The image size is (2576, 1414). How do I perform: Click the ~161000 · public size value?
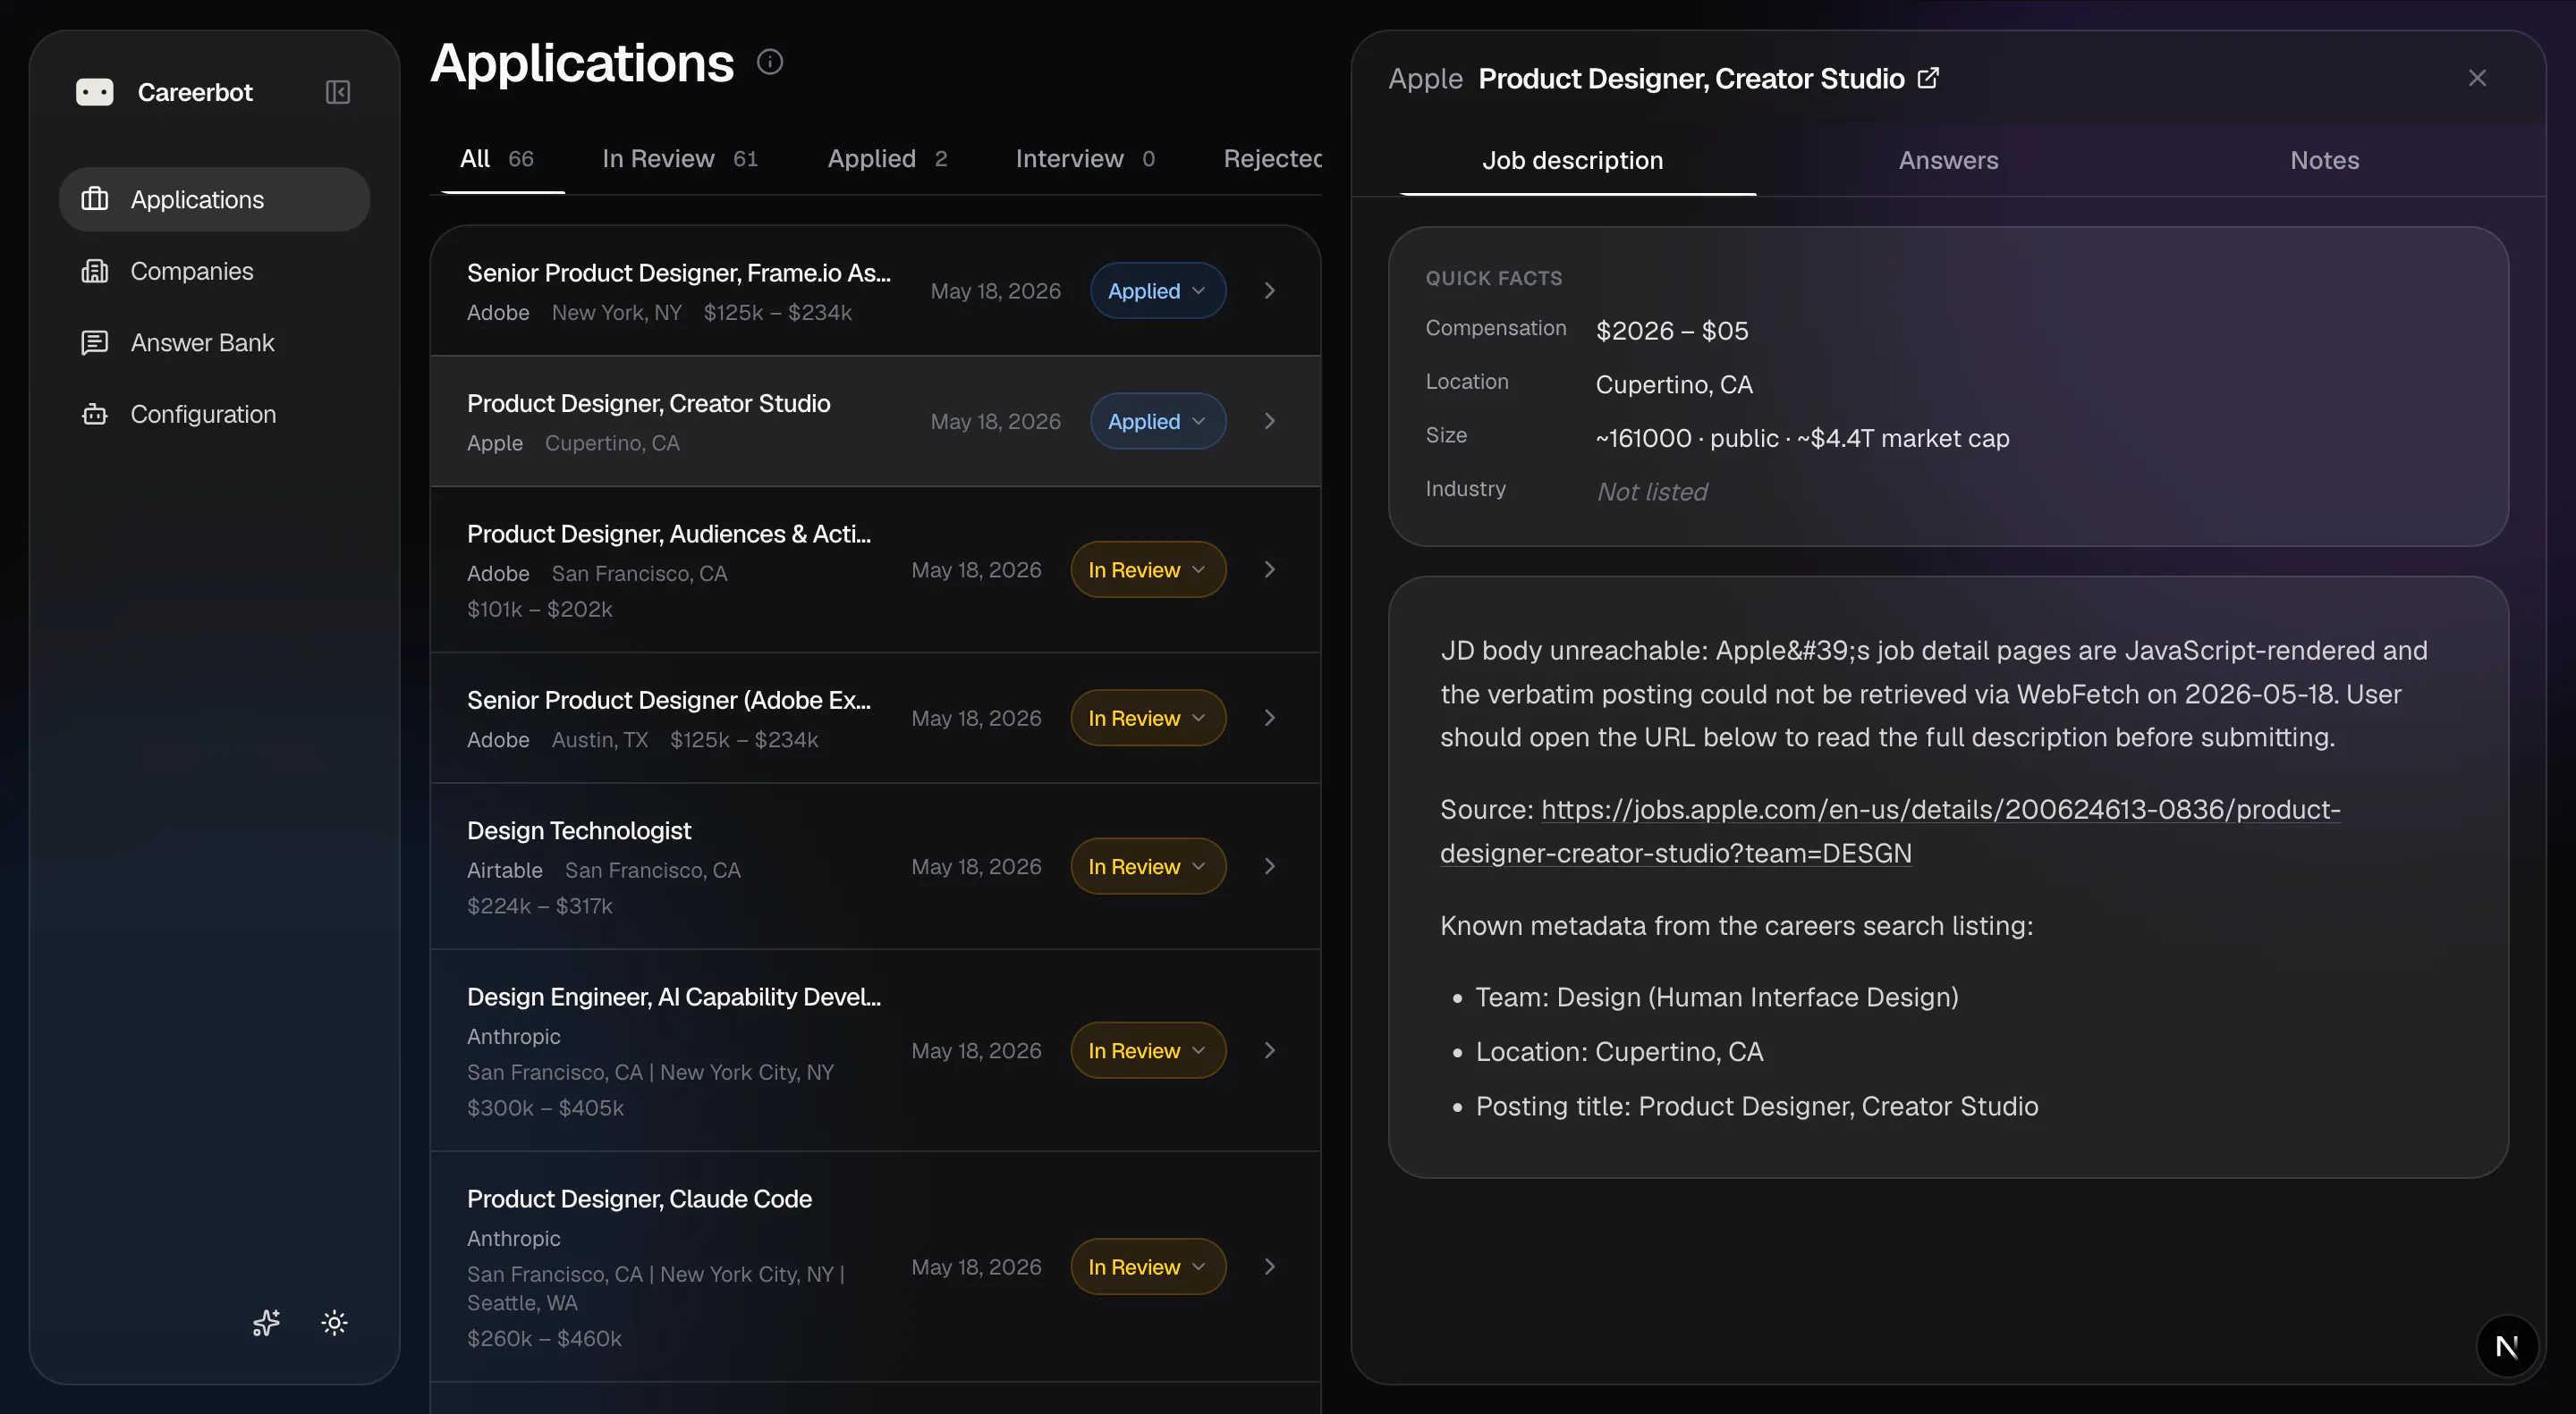tap(1802, 438)
